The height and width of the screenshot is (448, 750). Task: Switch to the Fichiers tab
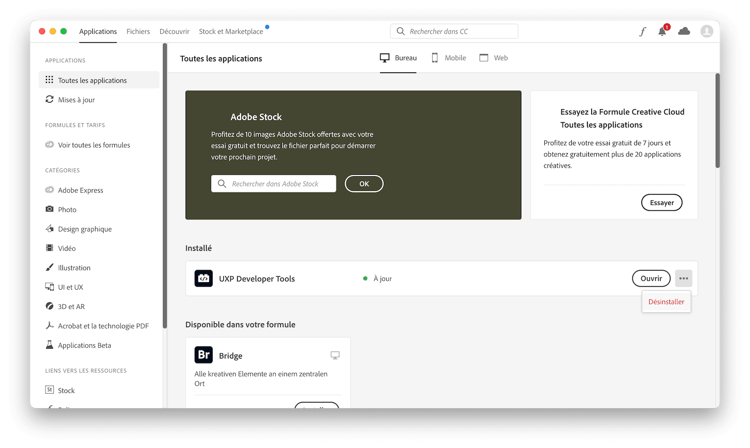138,31
